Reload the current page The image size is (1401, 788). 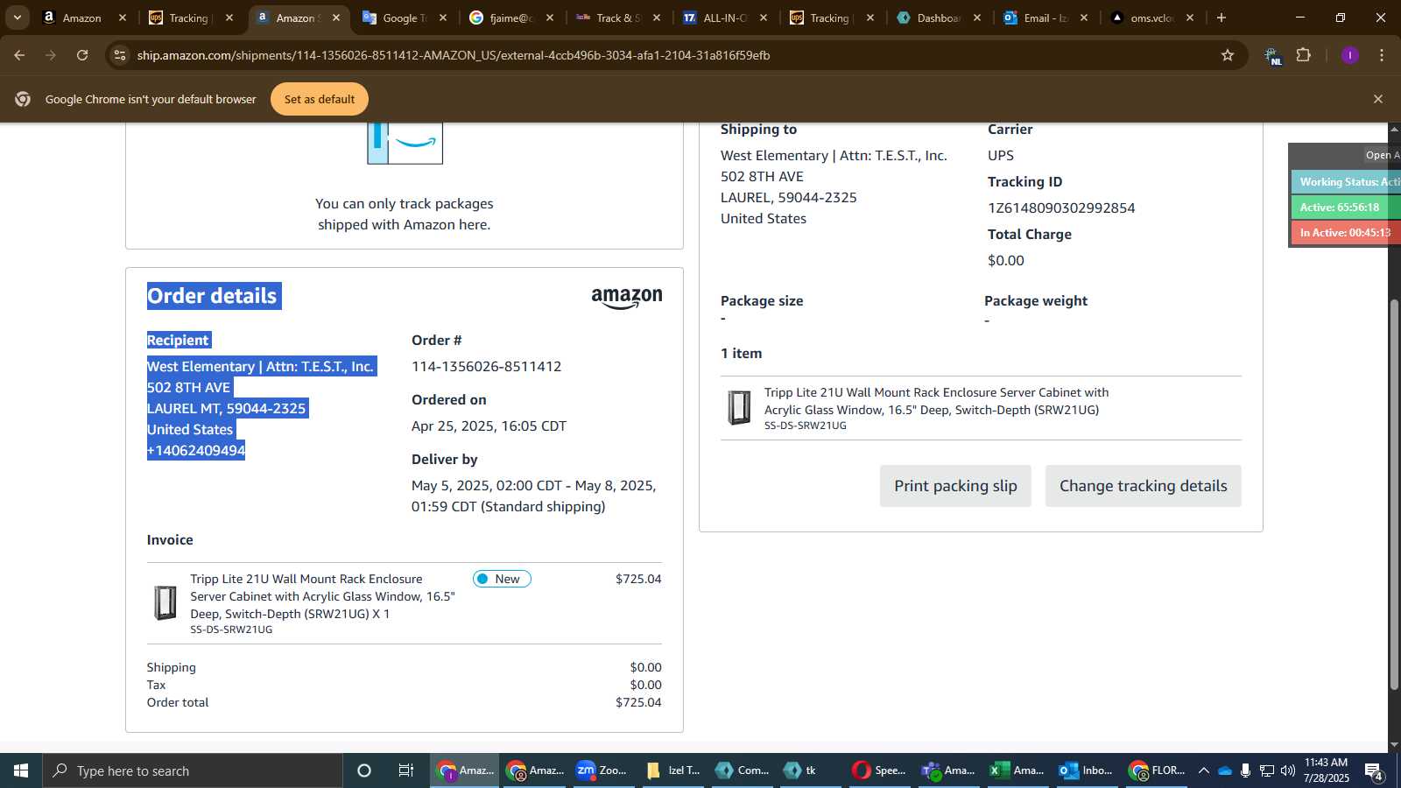[82, 55]
